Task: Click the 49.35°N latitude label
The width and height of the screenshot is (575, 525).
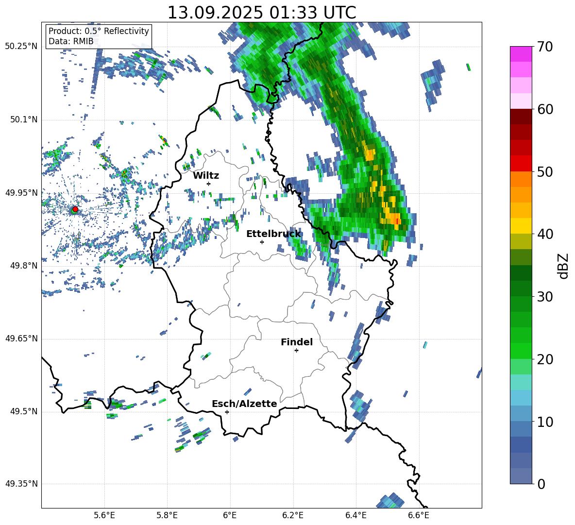Action: pyautogui.click(x=21, y=484)
